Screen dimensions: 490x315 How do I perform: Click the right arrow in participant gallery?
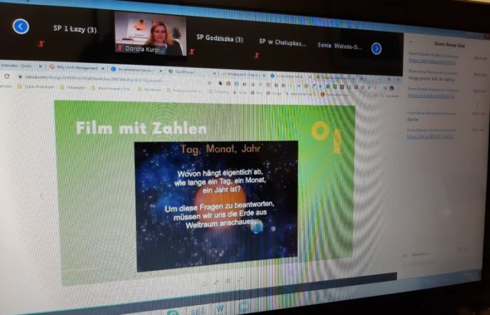pyautogui.click(x=376, y=48)
